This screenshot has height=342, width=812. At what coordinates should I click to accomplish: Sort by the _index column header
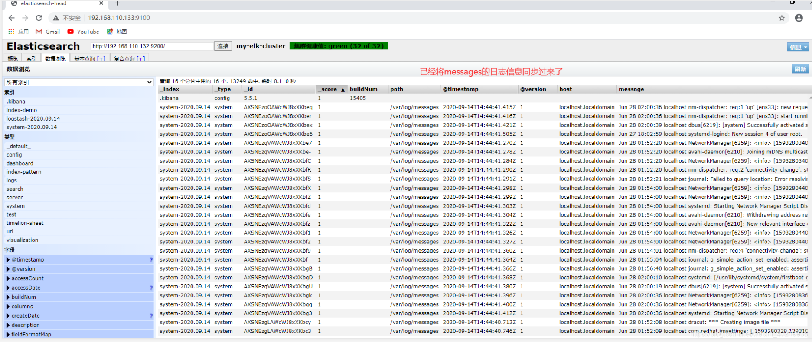185,89
